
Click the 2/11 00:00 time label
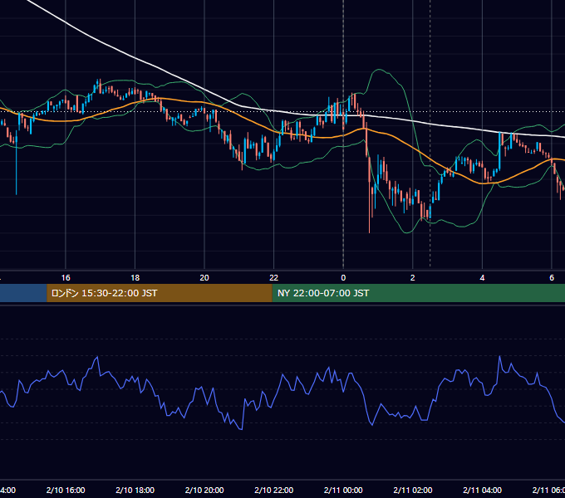343,490
